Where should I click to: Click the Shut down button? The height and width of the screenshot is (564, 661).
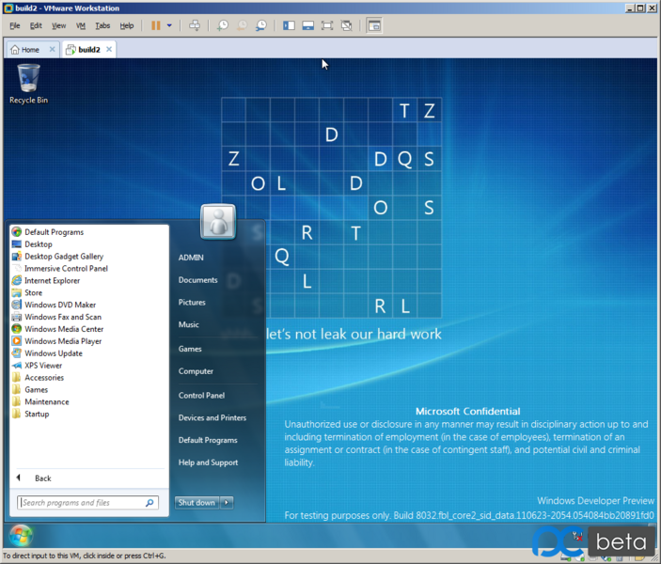pos(197,503)
